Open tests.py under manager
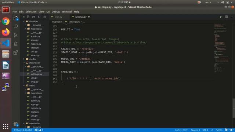Screen dimensions: 235x132 click(x=35, y=48)
